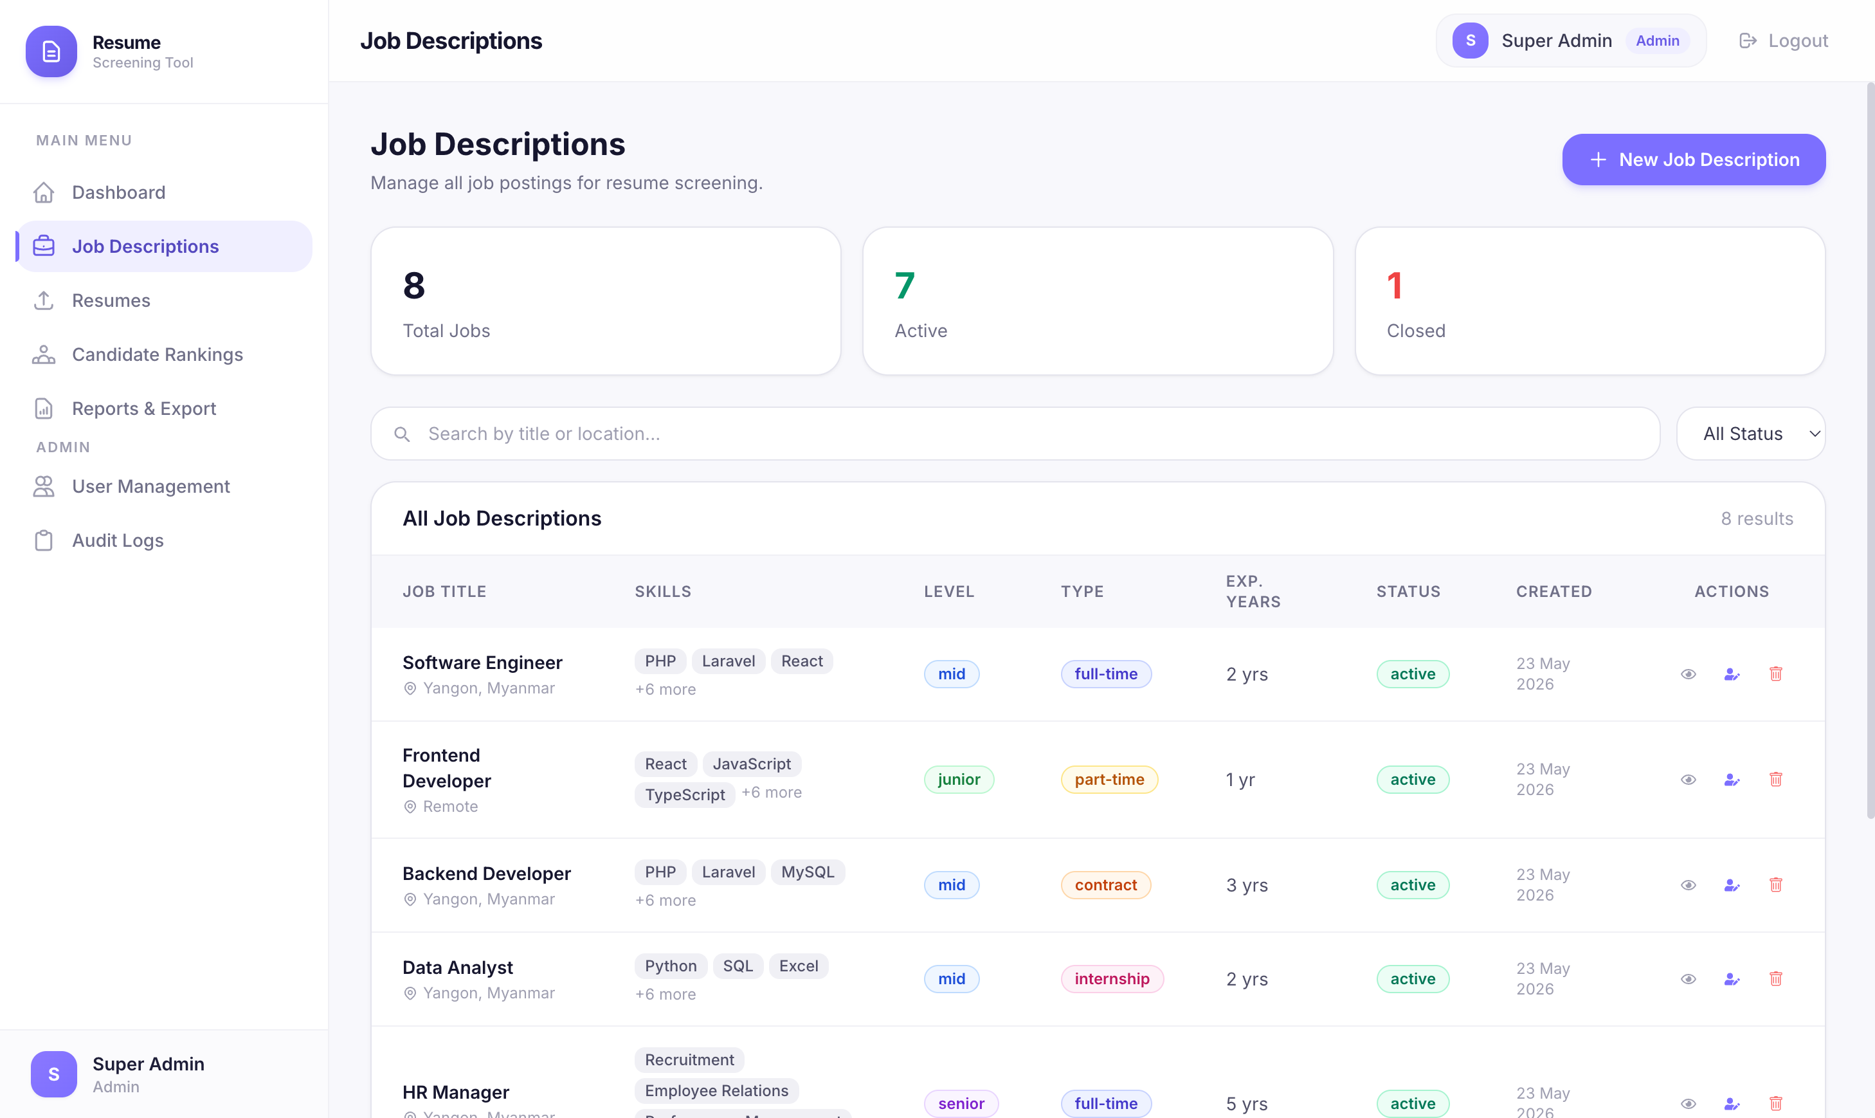Click the Frontend Developer job title
Image resolution: width=1875 pixels, height=1118 pixels.
[446, 767]
